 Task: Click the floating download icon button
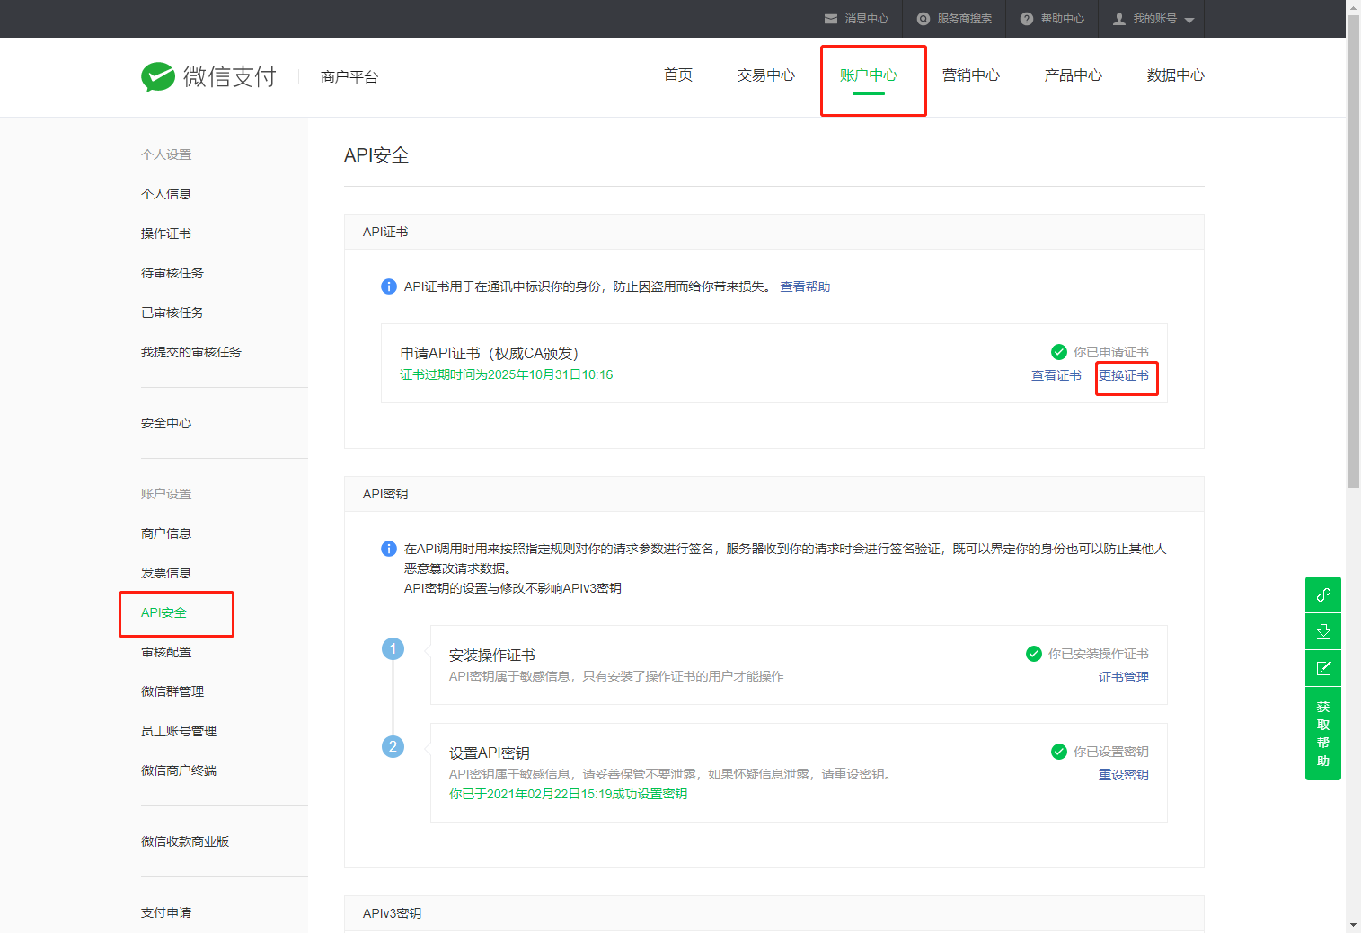pyautogui.click(x=1323, y=631)
